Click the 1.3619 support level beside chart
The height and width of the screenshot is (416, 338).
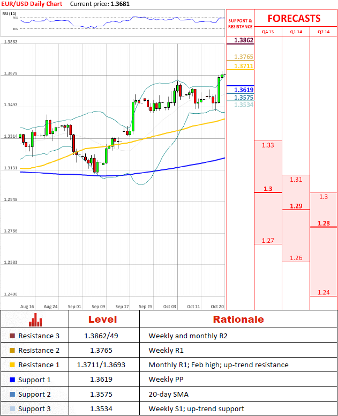click(244, 90)
